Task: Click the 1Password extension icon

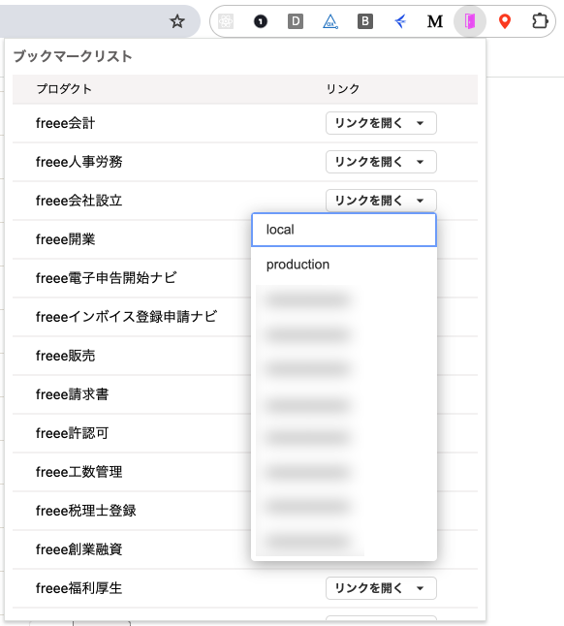Action: click(261, 21)
